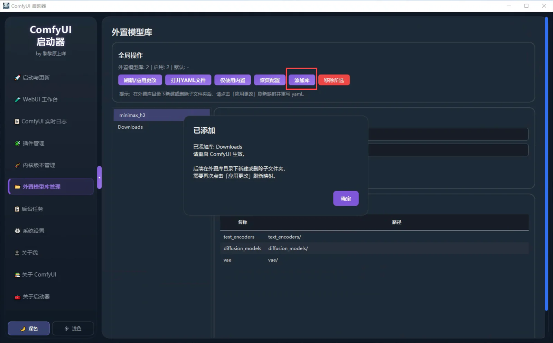The width and height of the screenshot is (553, 343).
Task: Click the 仅使用内置 button
Action: [233, 80]
